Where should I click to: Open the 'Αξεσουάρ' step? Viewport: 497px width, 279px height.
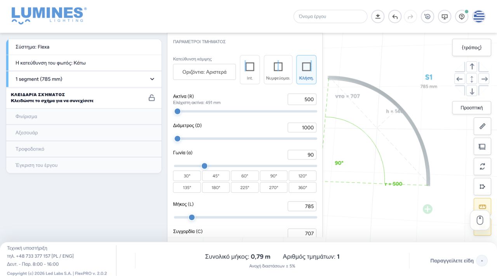click(x=84, y=133)
